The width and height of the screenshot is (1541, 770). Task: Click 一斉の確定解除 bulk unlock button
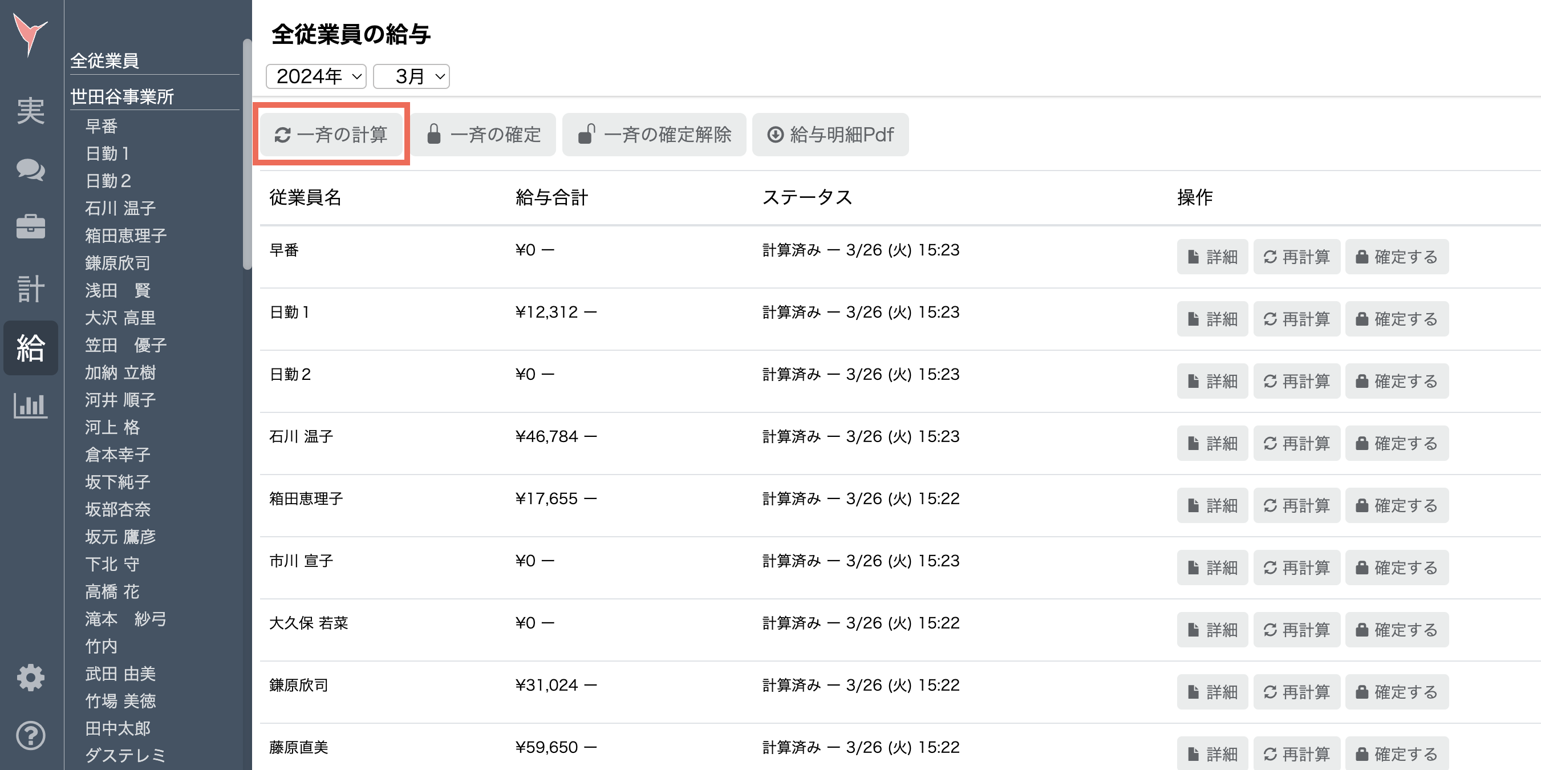click(654, 135)
